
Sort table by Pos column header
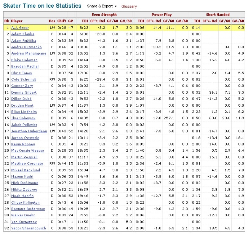point(52,21)
